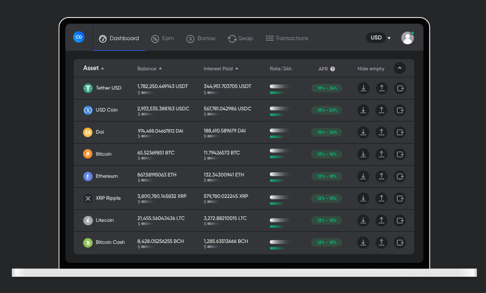The width and height of the screenshot is (486, 293).
Task: Go to the Transactions page
Action: 287,38
